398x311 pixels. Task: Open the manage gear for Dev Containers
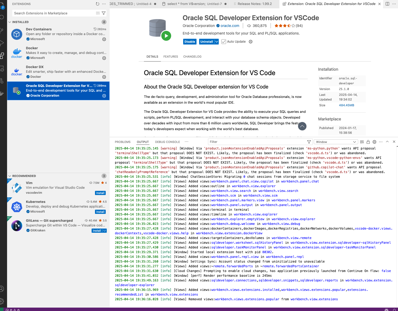(x=104, y=39)
